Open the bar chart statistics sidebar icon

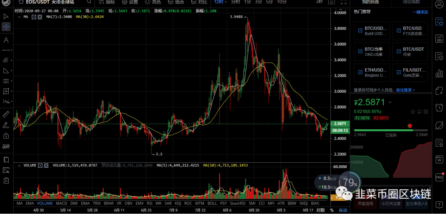click(x=439, y=73)
